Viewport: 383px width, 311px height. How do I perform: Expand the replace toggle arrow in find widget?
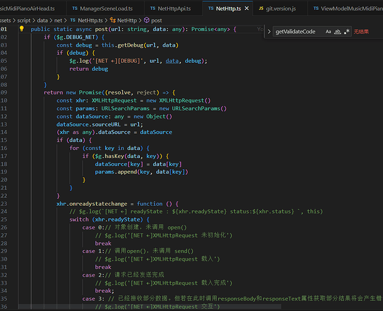pyautogui.click(x=269, y=32)
